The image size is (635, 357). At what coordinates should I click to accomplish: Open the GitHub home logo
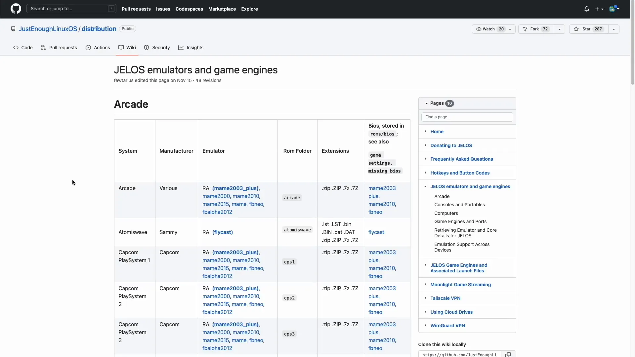[16, 9]
